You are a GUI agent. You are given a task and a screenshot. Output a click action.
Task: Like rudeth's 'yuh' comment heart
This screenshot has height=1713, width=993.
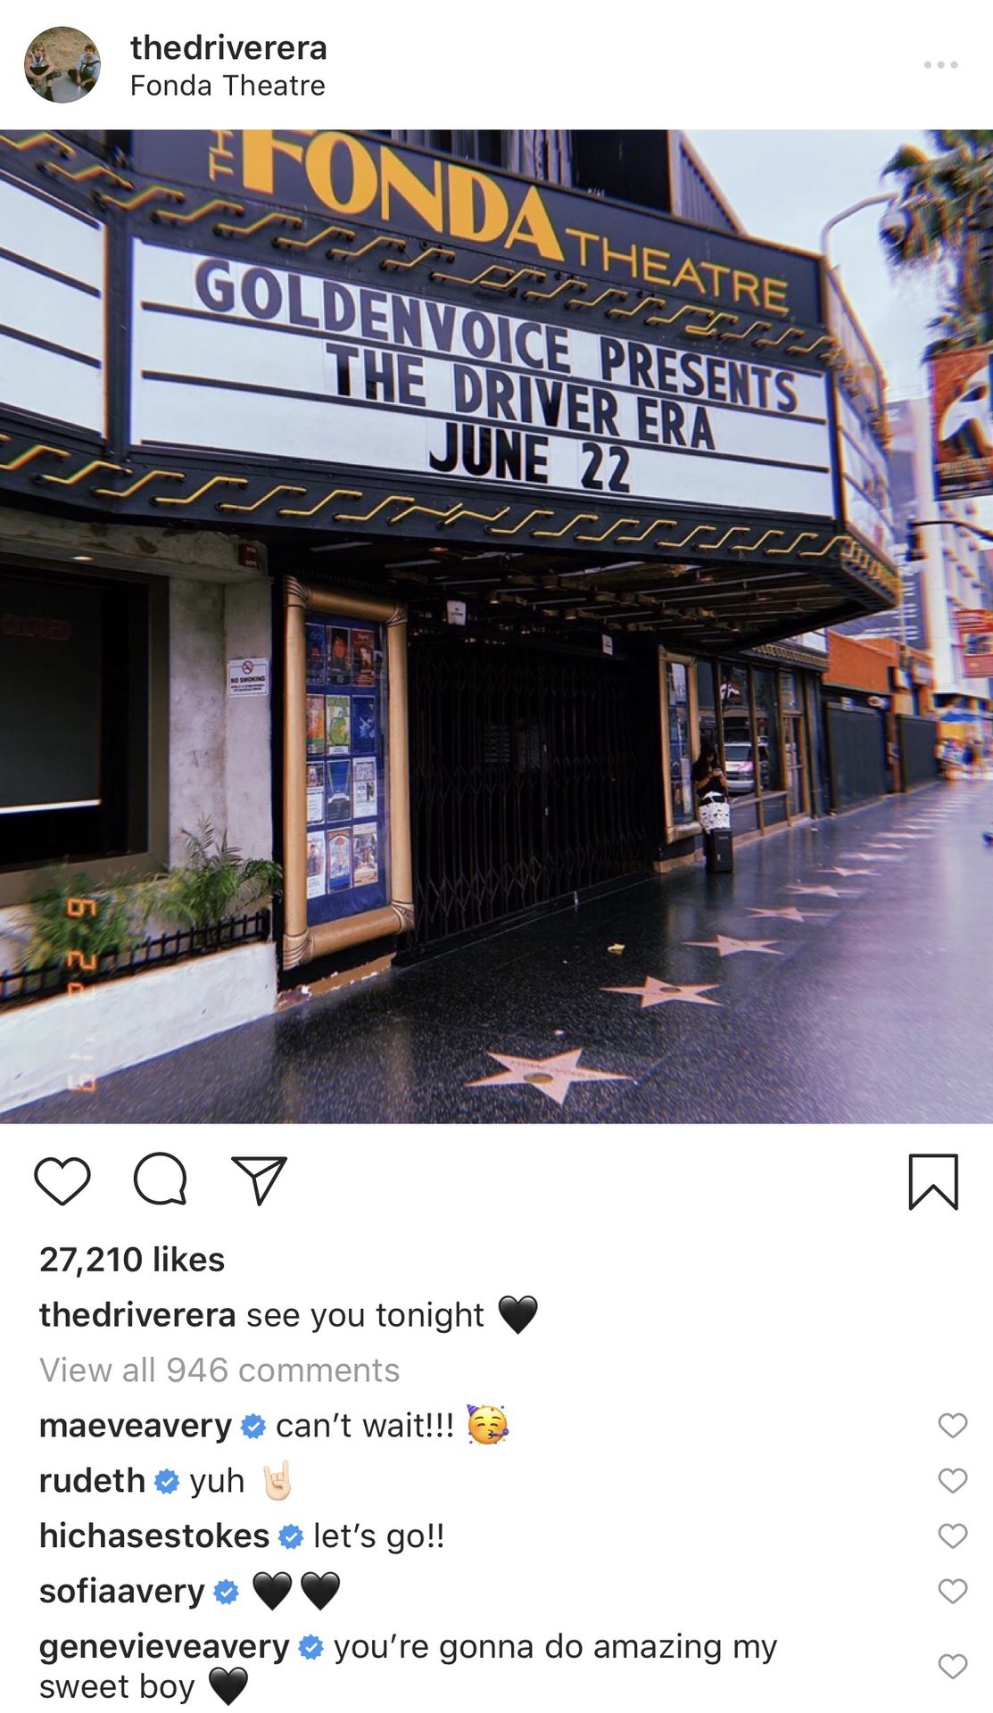(x=953, y=1481)
